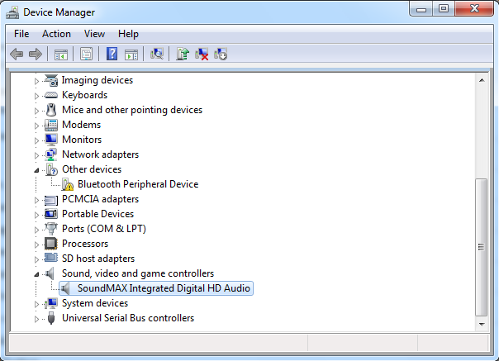
Task: Expand the Processors node
Action: tap(36, 245)
